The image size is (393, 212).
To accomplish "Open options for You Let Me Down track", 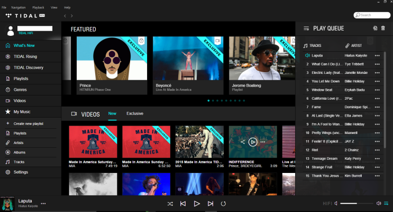I will click(x=377, y=81).
